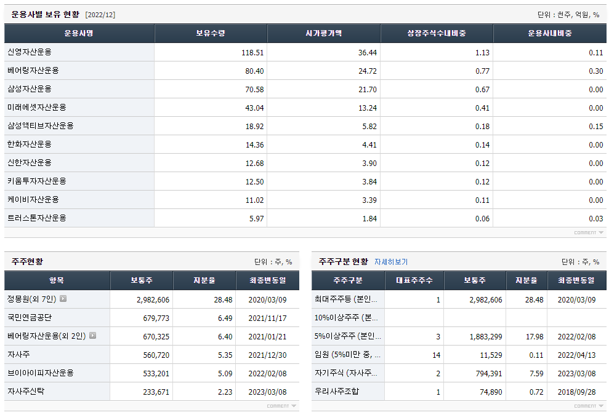Click the 국민연금공단 shareholder row
609x415 pixels.
click(152, 318)
